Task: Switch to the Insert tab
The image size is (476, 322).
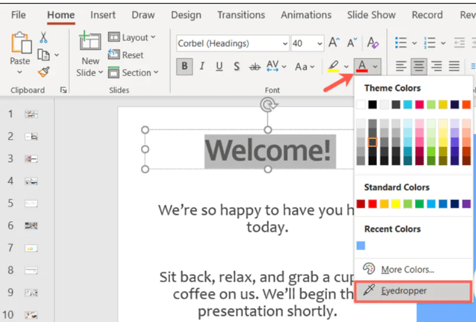Action: tap(103, 15)
